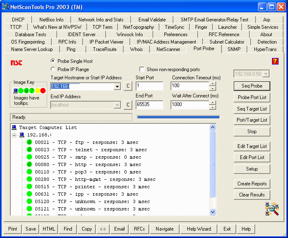Click the Probe Port List button
288x238 pixels.
tap(252, 97)
